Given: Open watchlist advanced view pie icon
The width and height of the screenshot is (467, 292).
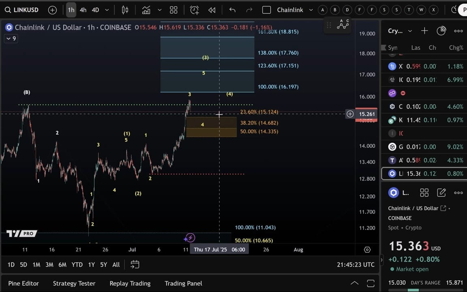Looking at the screenshot, I should (x=441, y=31).
